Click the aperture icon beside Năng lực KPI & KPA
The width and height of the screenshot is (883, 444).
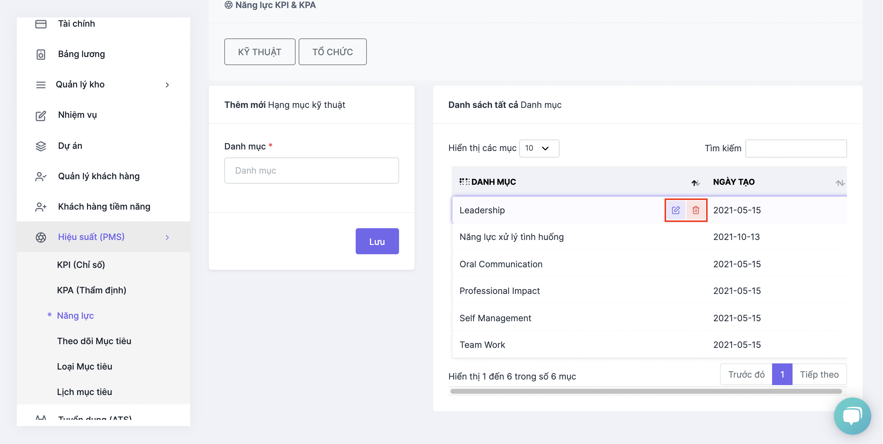coord(228,5)
